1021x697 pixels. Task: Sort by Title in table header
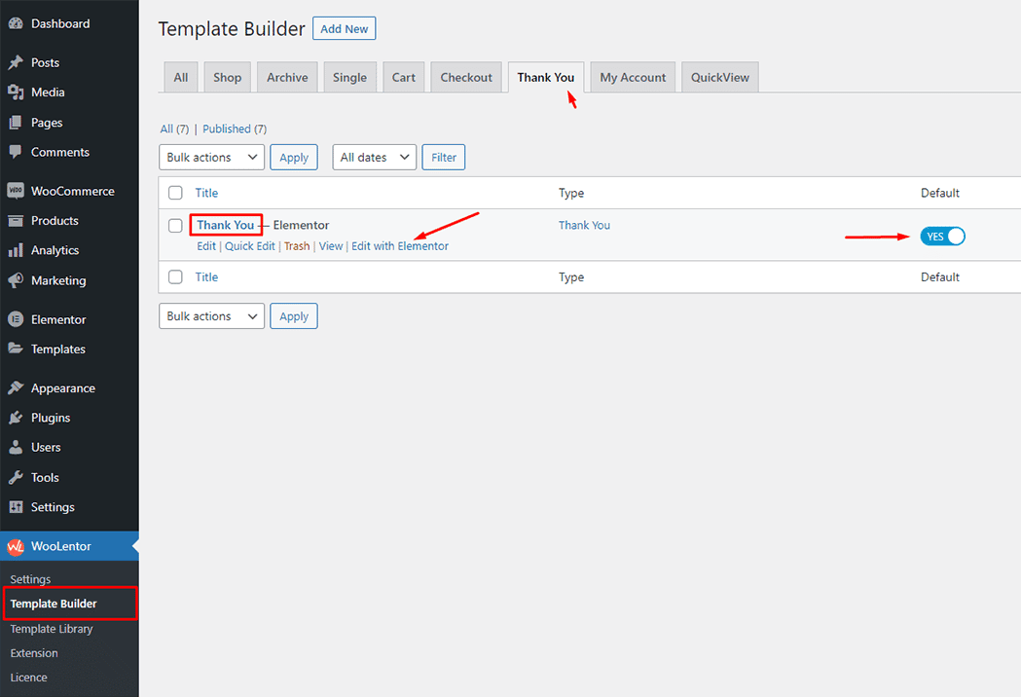206,193
